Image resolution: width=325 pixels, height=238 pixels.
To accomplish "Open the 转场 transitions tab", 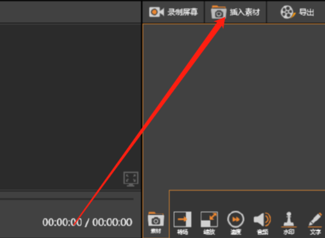I will coord(183,223).
